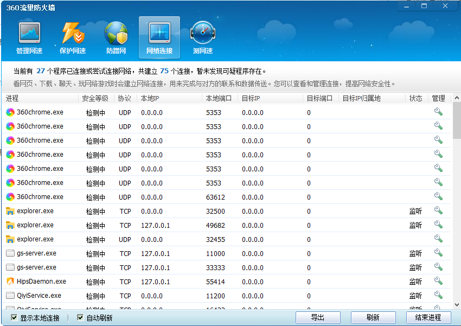Click 127.0.0.1 in port 49682 row
Screen dimensions: 461x326
[156, 226]
